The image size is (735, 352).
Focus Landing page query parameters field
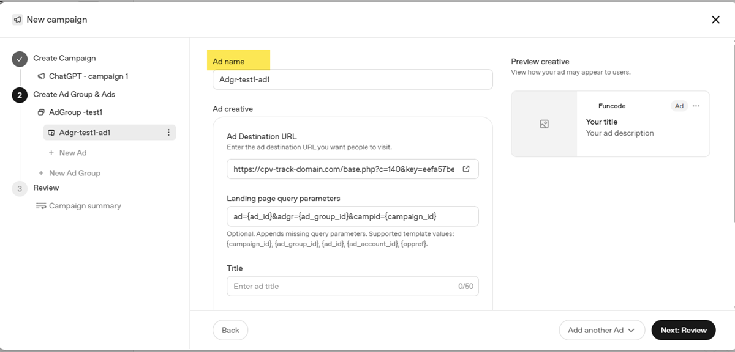tap(352, 216)
